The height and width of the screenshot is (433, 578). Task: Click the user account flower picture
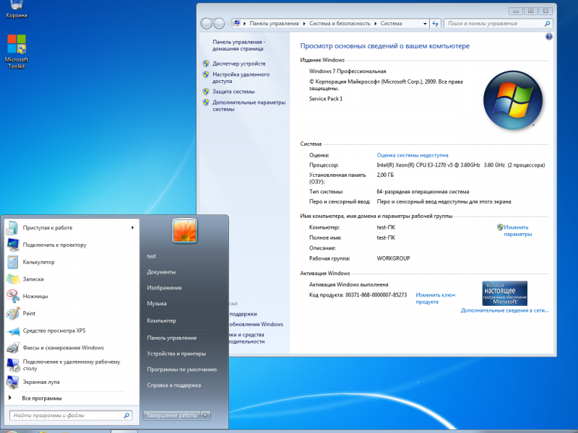(x=184, y=231)
